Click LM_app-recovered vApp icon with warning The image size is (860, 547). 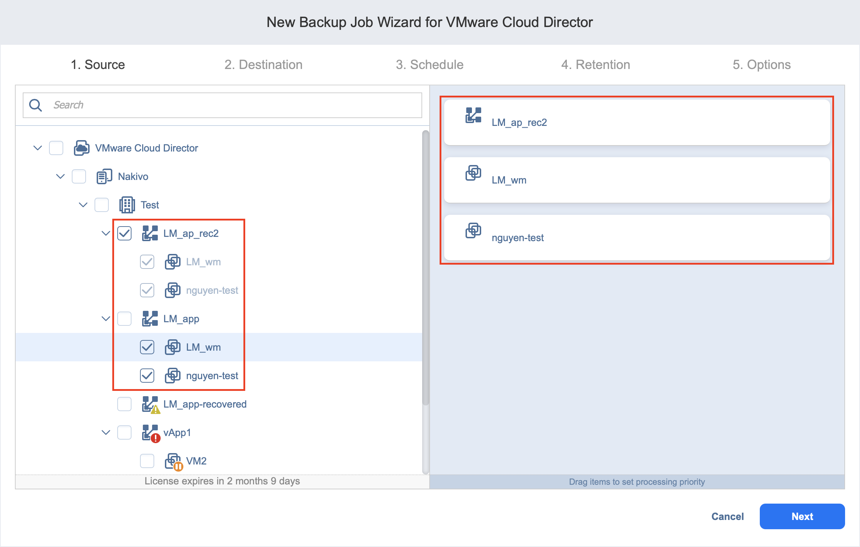click(150, 404)
